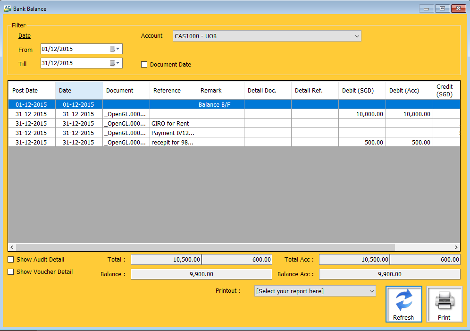Click the horizontal scrollbar right arrow
Viewport: 470px width, 331px height.
[456, 247]
